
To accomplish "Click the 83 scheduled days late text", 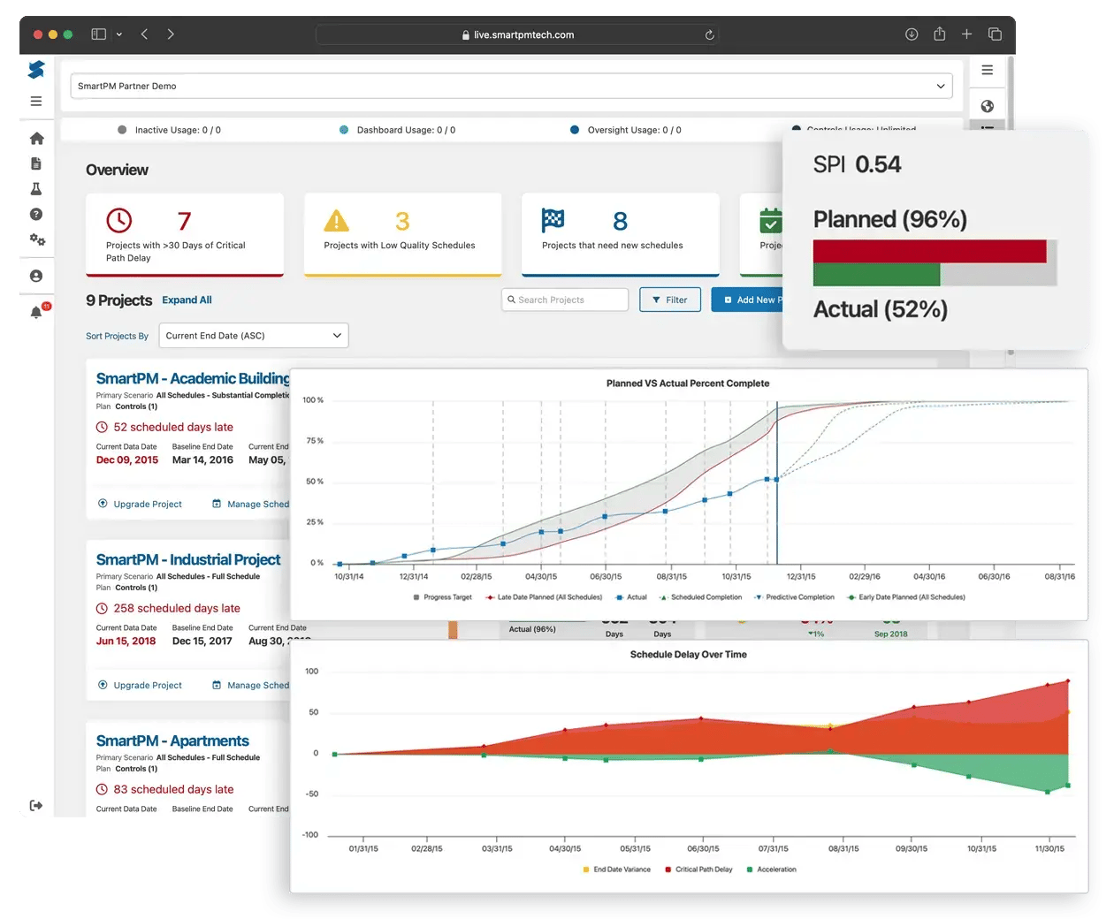I will pos(173,789).
